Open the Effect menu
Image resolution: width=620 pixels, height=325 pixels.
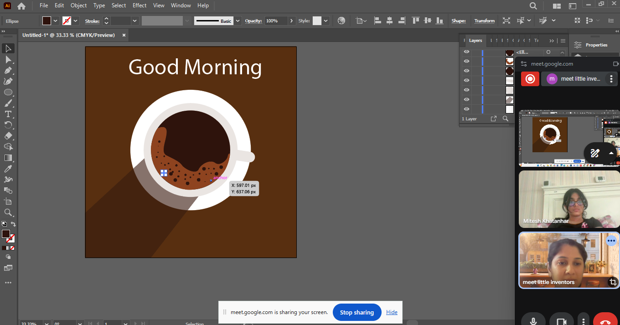[x=139, y=5]
